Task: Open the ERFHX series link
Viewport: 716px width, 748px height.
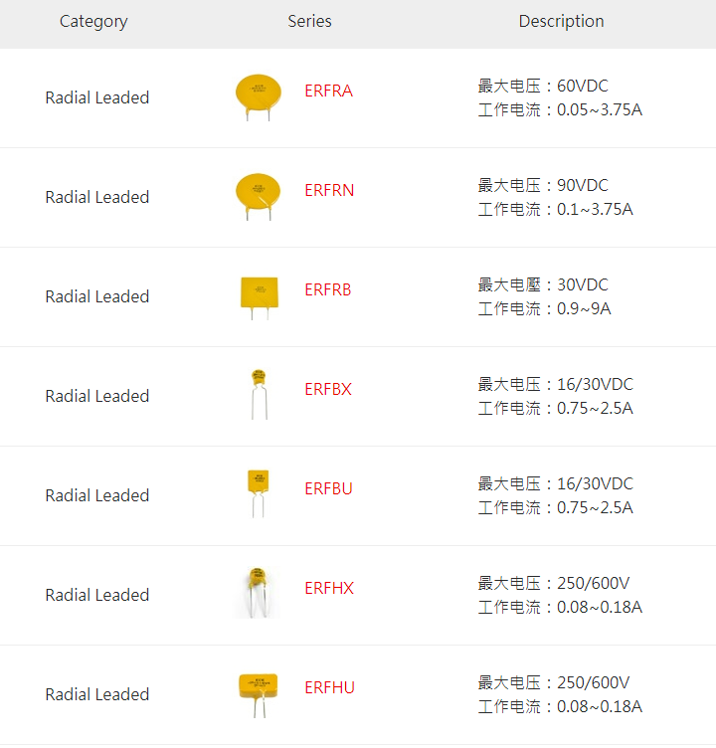Action: click(329, 588)
